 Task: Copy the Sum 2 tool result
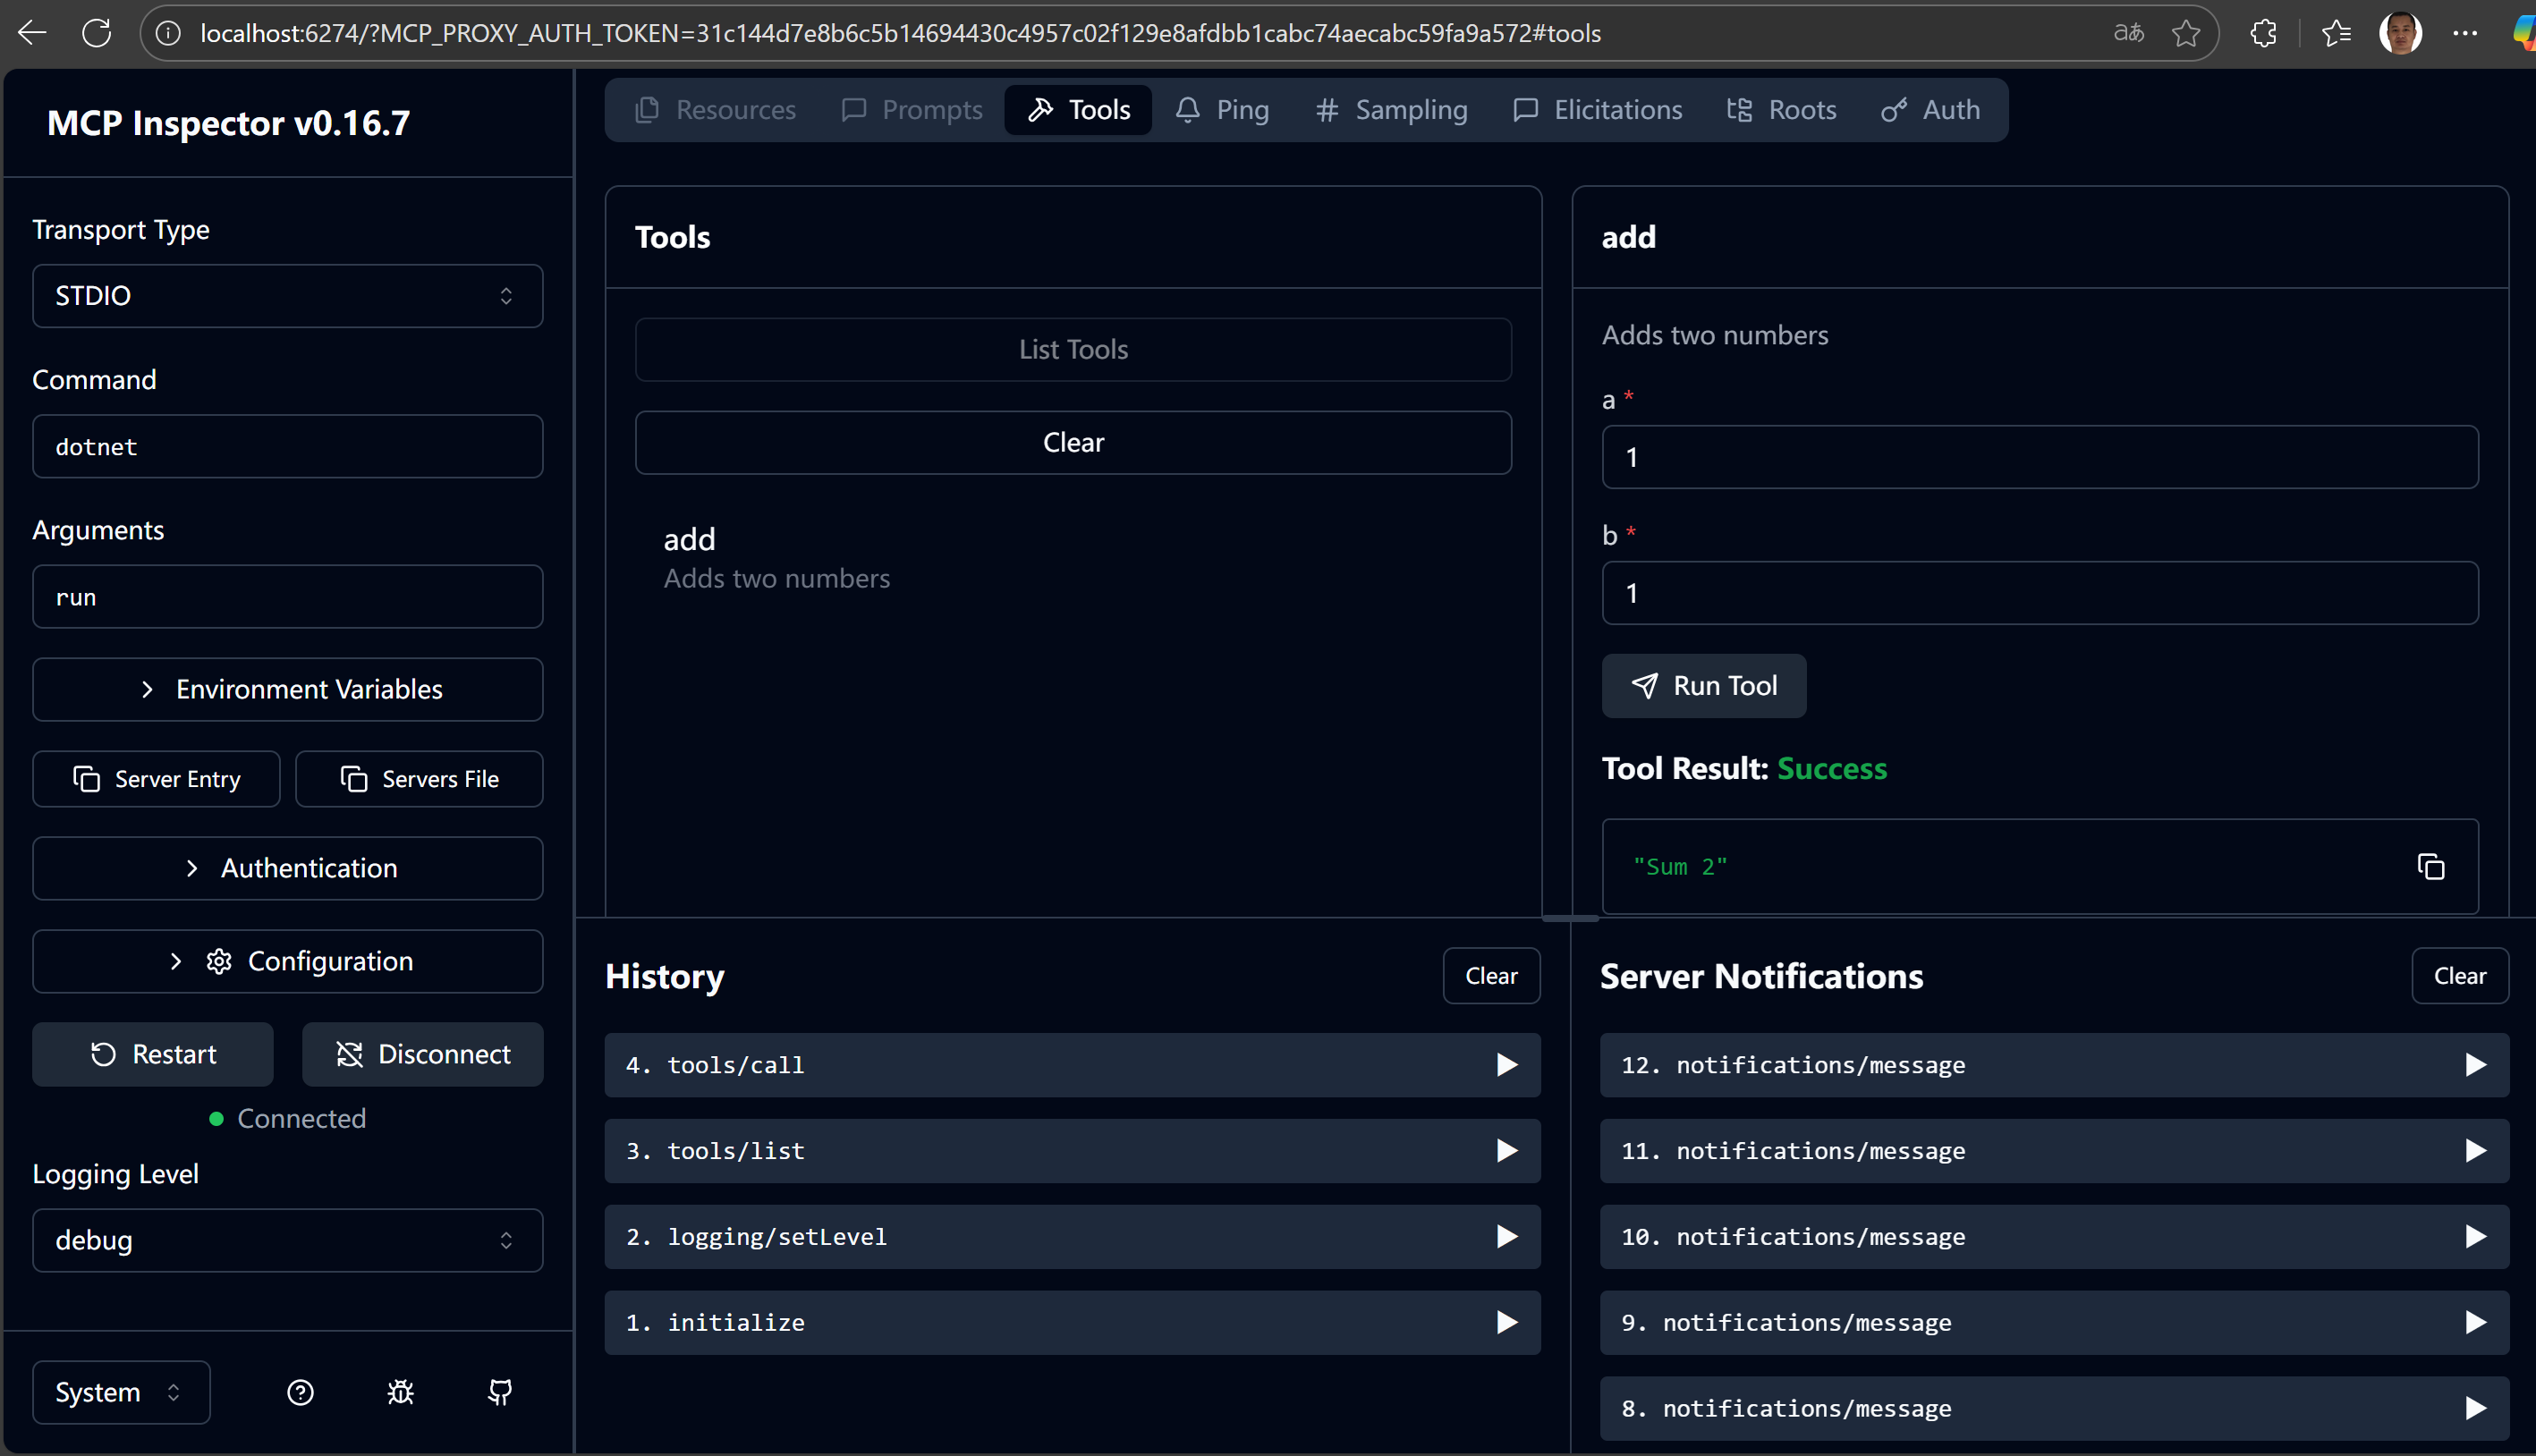pos(2430,867)
